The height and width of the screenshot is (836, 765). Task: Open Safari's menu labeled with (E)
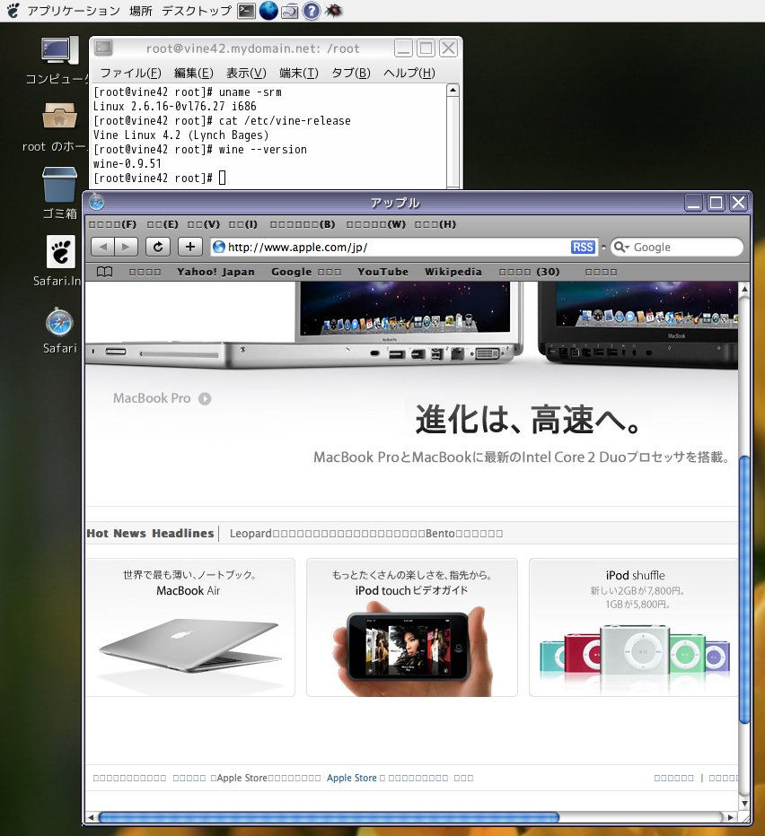point(163,224)
